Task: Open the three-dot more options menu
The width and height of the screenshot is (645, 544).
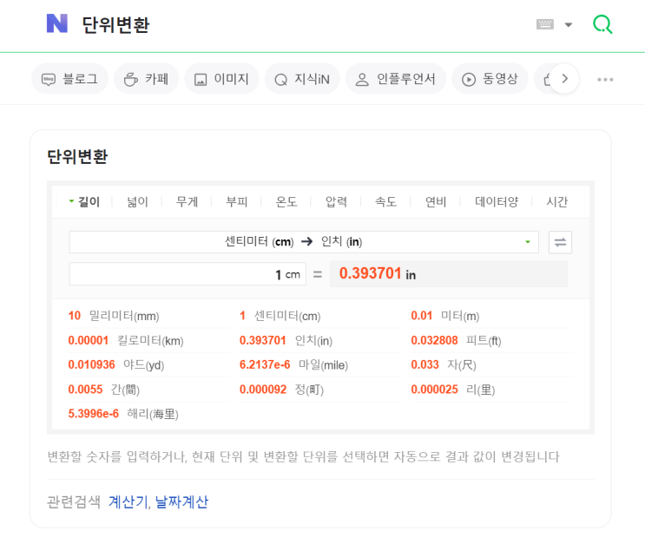Action: pyautogui.click(x=605, y=79)
